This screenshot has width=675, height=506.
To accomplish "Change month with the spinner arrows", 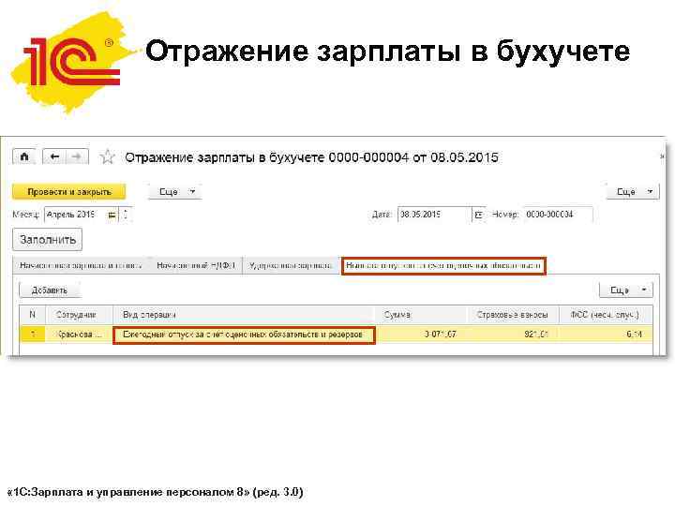I will pos(126,215).
